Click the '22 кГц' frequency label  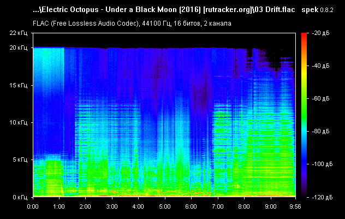coord(19,33)
